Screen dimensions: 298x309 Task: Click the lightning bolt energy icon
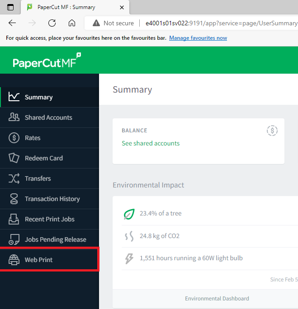(129, 258)
